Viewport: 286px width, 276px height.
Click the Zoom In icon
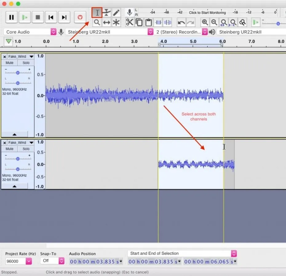pyautogui.click(x=205, y=22)
